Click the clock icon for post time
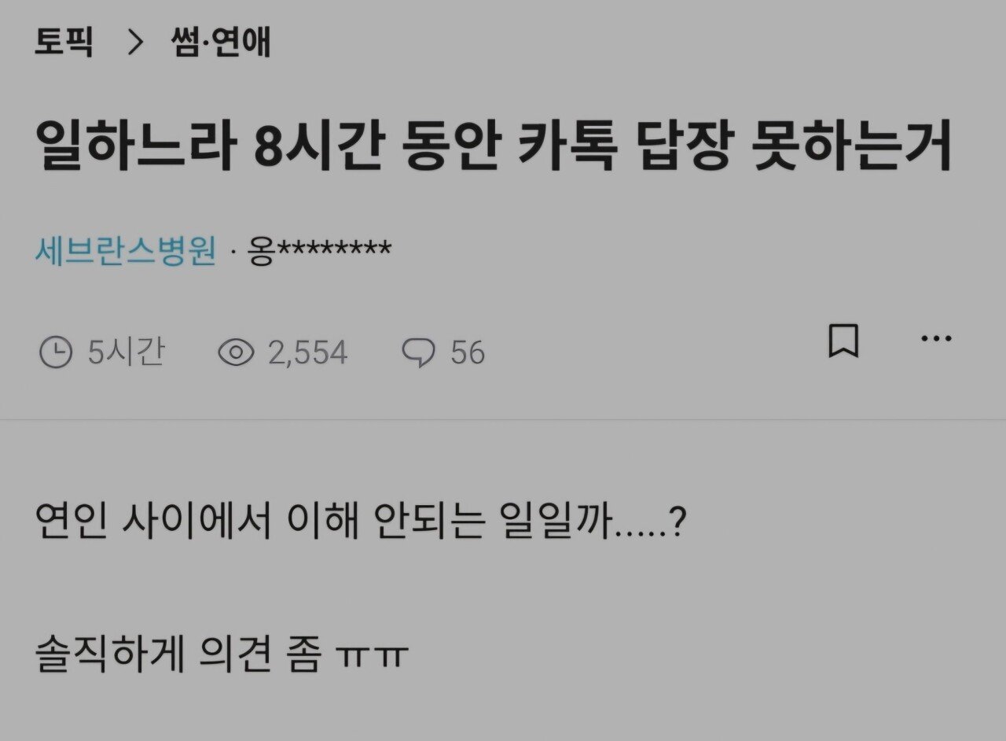Viewport: 1006px width, 741px height. coord(55,352)
